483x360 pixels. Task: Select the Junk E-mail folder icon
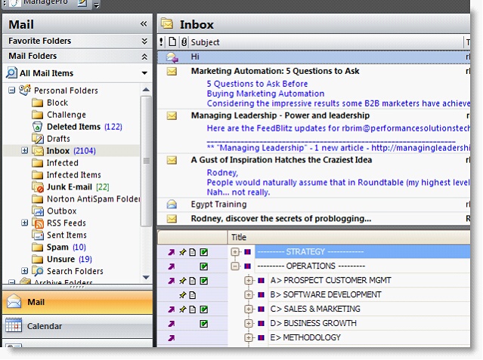coord(38,186)
